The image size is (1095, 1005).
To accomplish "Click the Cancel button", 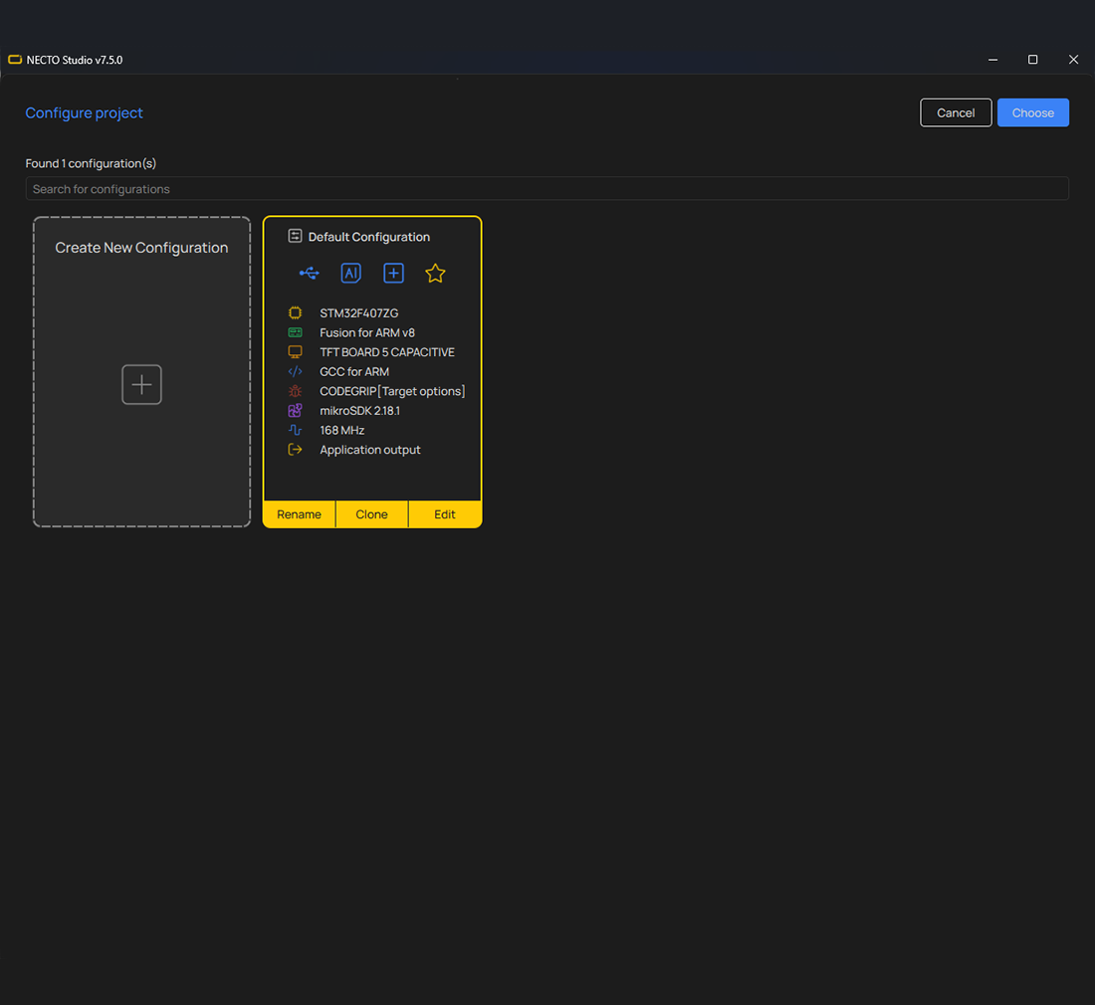I will pos(956,112).
